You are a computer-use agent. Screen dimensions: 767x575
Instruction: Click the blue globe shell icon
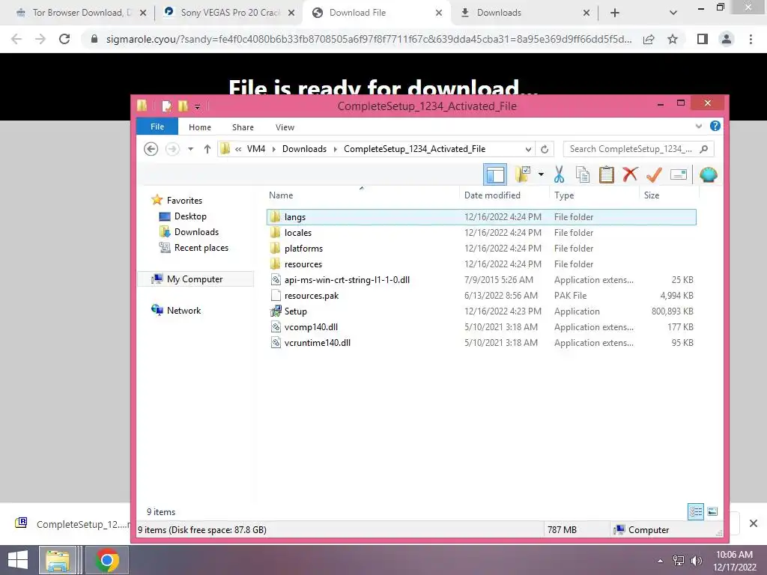click(x=708, y=174)
